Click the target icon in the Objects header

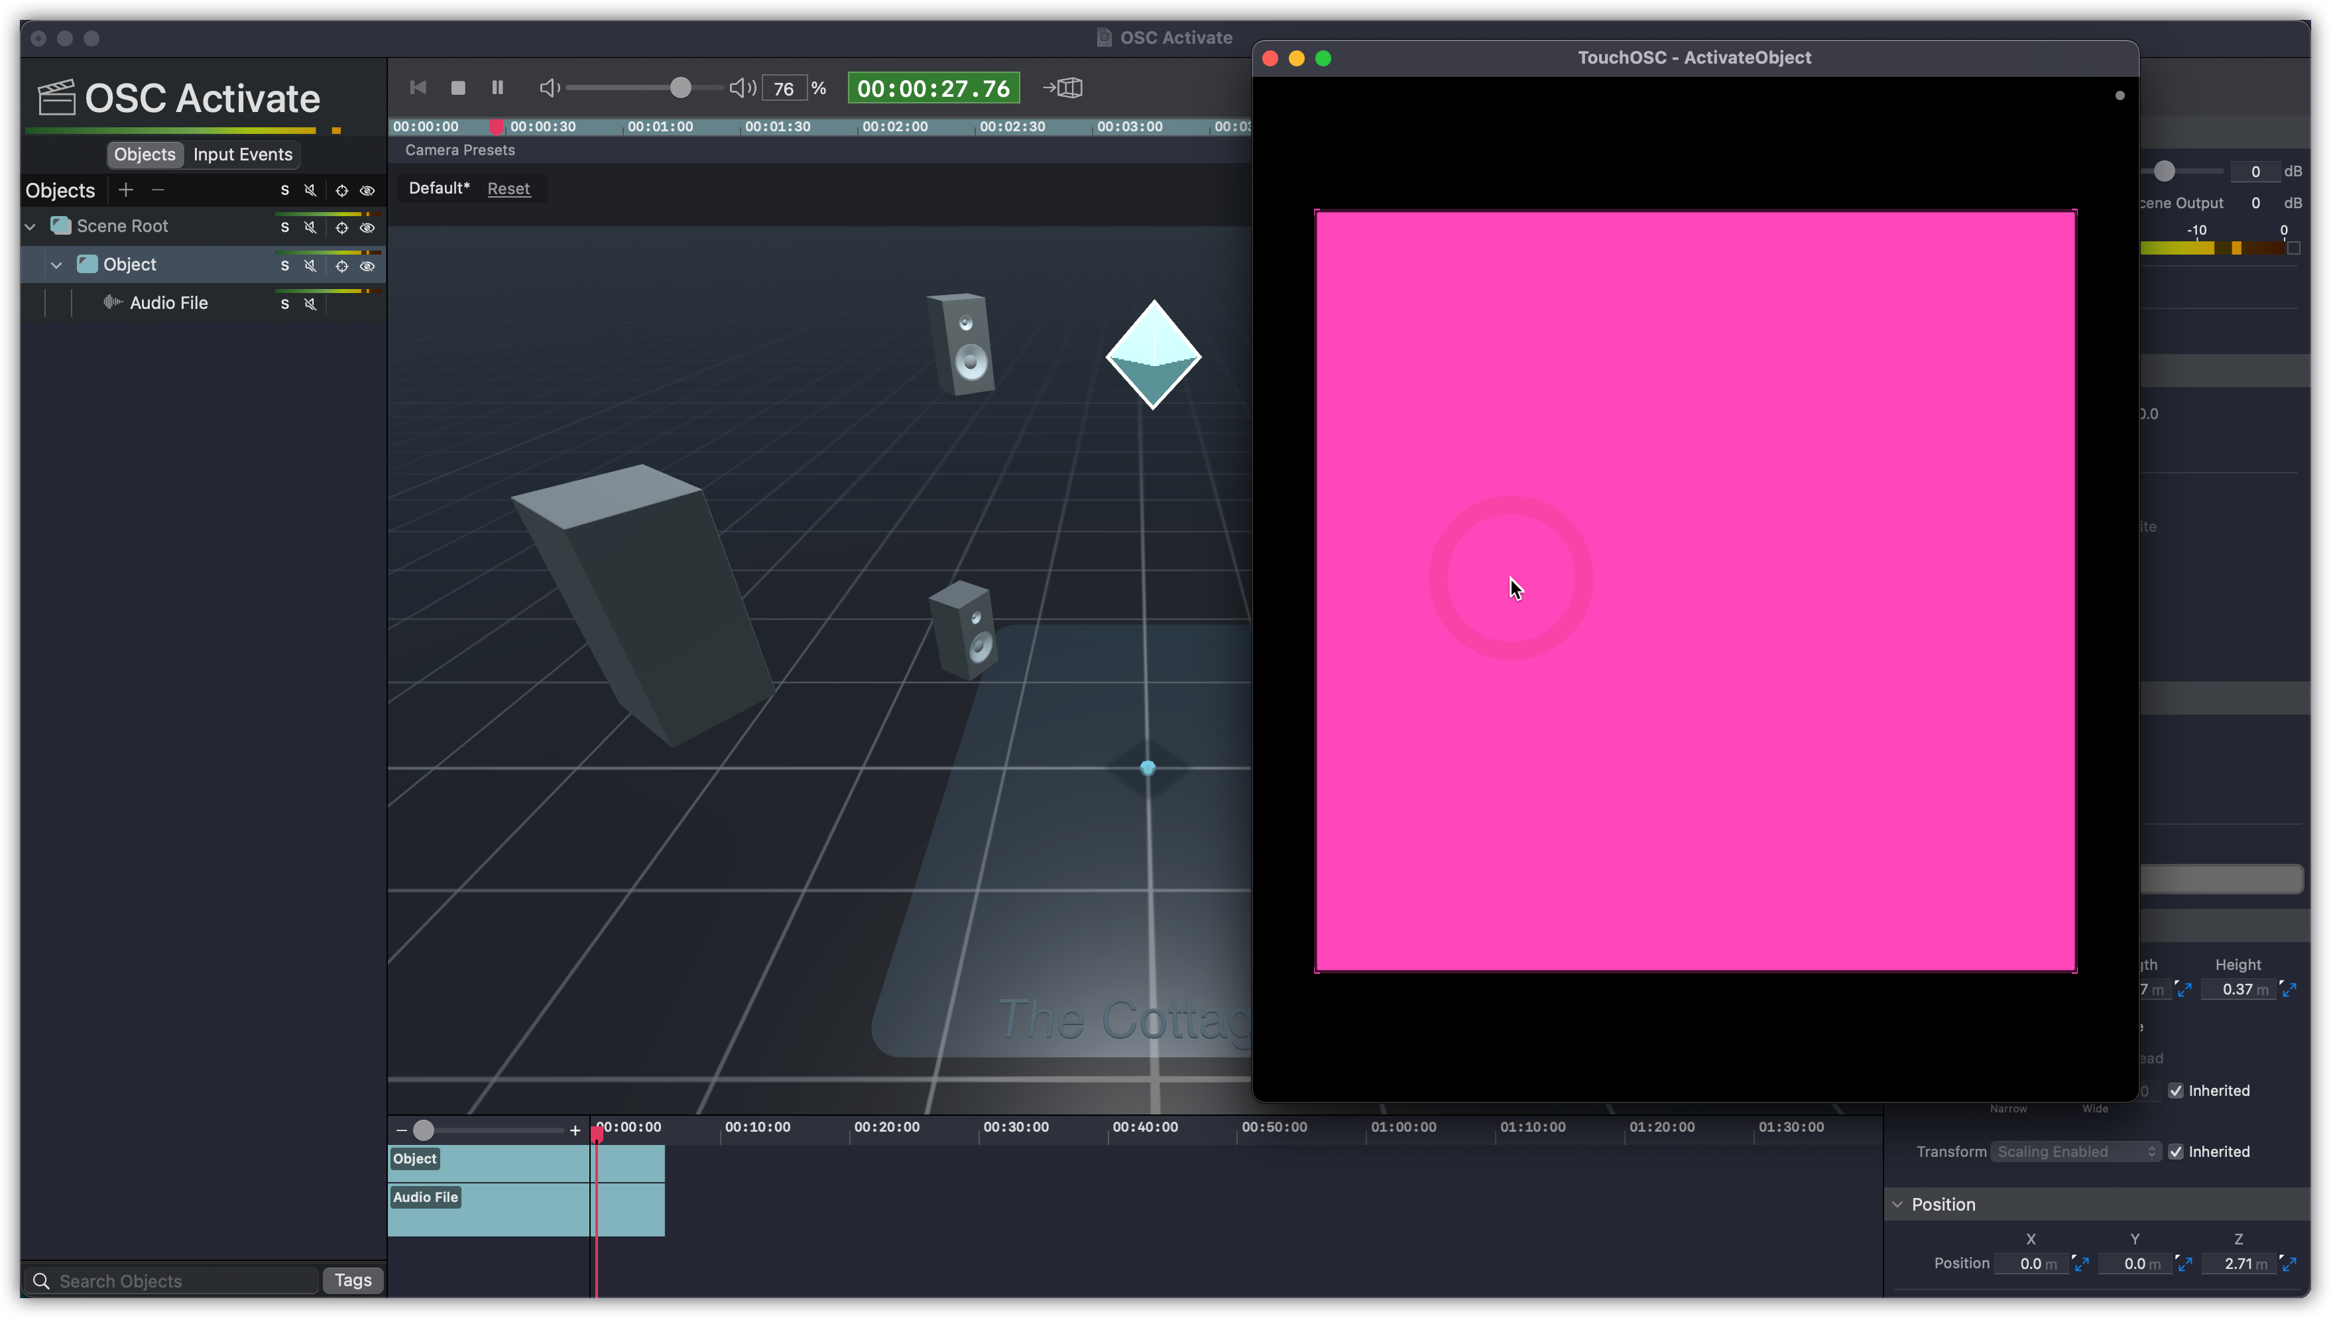click(x=341, y=190)
